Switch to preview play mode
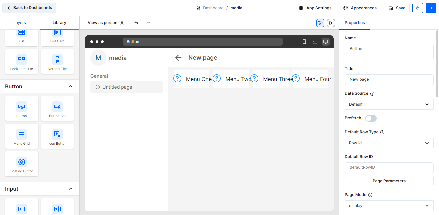The height and width of the screenshot is (215, 439). click(x=331, y=23)
